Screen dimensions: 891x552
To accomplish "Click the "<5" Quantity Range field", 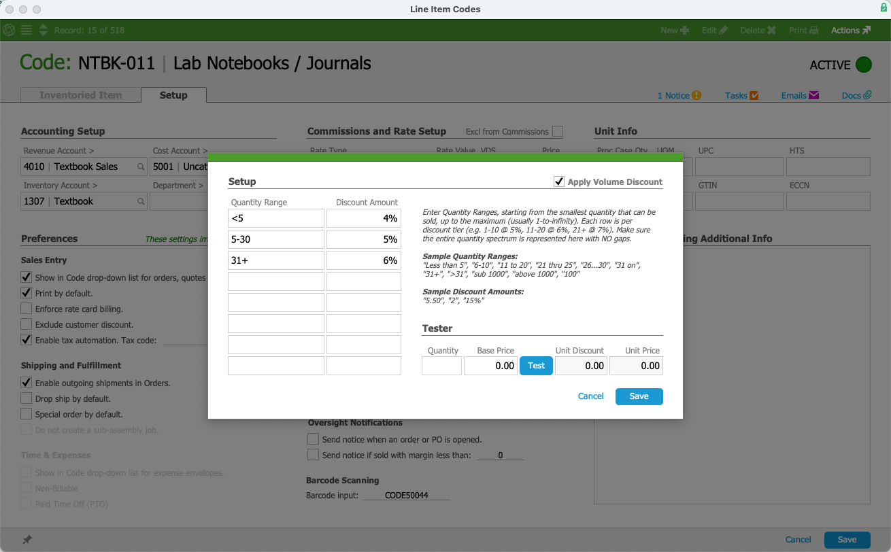I will [276, 218].
